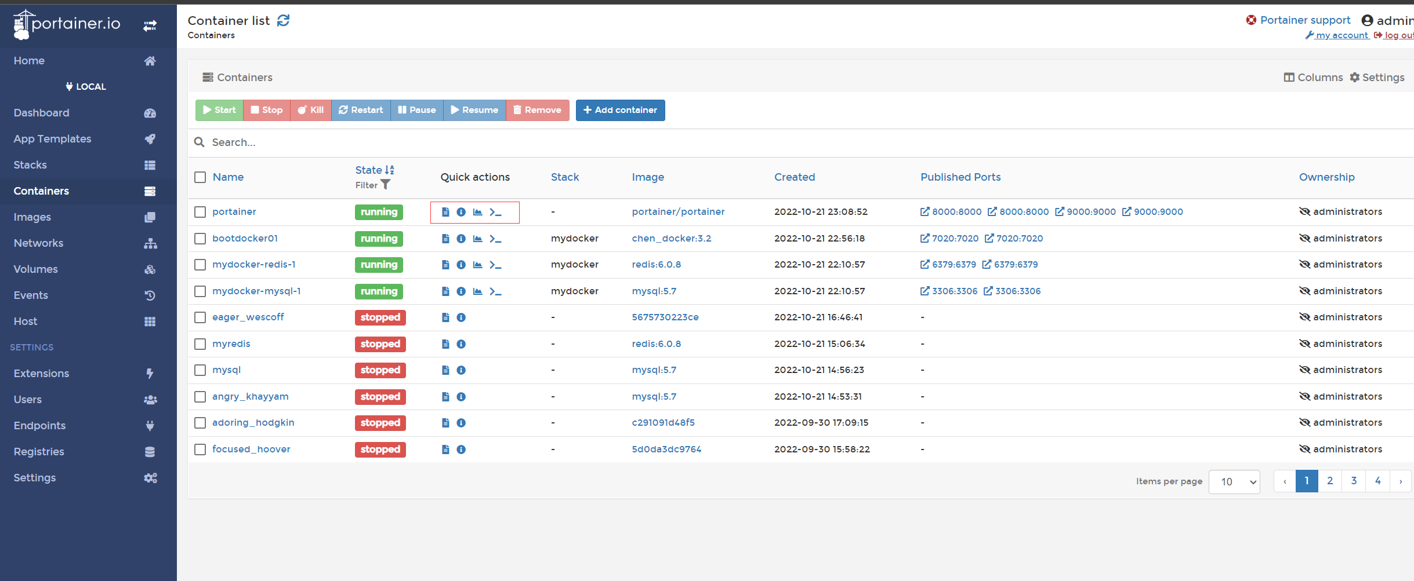Click the Stop button
Screen dimensions: 1414x581
pyautogui.click(x=267, y=110)
